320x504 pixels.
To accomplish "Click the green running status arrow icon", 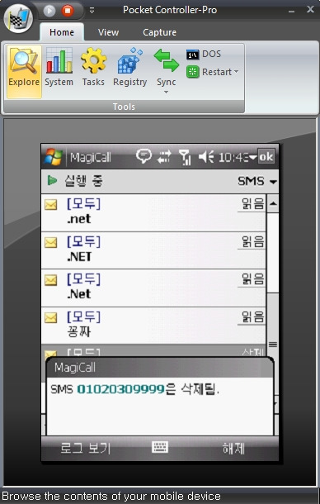I will (x=52, y=181).
